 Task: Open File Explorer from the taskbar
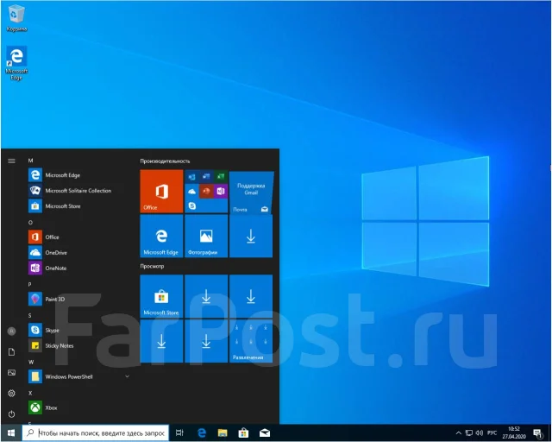tap(223, 433)
